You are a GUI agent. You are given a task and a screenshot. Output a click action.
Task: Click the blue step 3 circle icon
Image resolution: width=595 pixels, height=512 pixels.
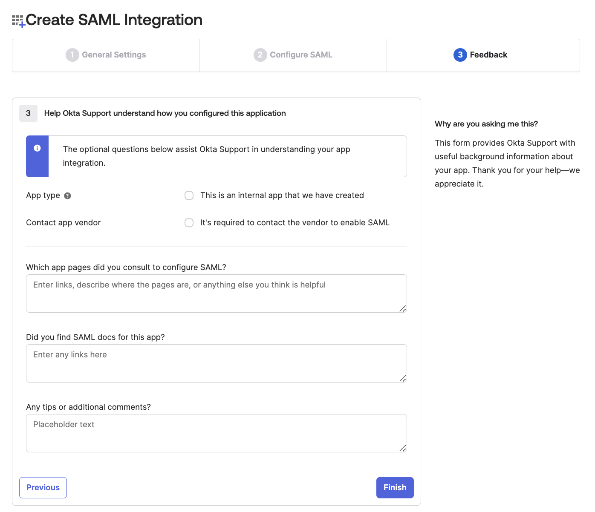tap(460, 55)
